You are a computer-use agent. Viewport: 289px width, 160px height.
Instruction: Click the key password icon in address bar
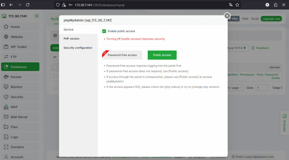(70, 5)
